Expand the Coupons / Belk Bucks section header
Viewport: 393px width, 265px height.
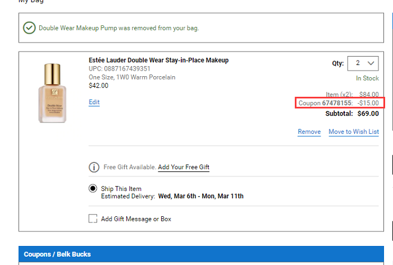(201, 254)
